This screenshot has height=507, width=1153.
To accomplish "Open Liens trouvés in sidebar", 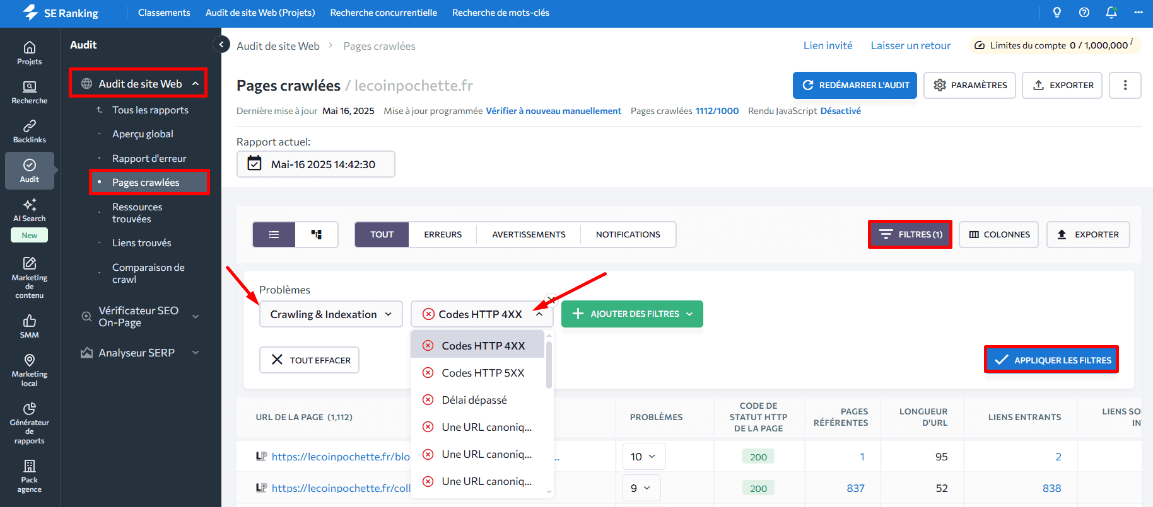I will (x=142, y=242).
